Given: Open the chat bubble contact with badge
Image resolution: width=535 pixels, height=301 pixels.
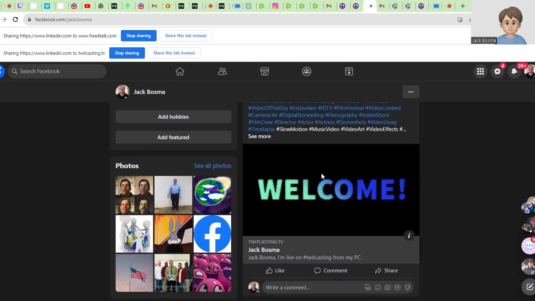Looking at the screenshot, I should [x=529, y=246].
